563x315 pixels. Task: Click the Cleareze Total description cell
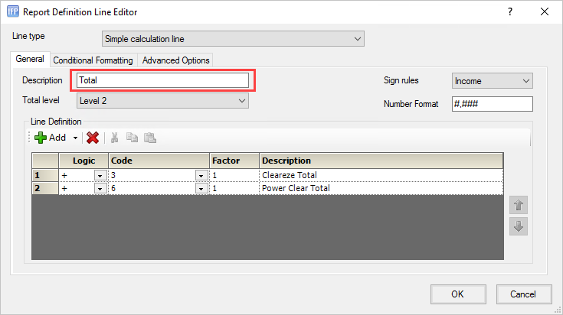(x=381, y=175)
